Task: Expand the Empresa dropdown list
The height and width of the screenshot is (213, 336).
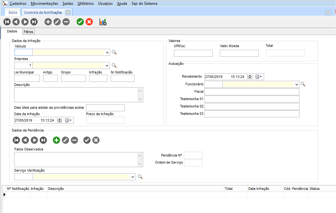Action: (x=107, y=65)
